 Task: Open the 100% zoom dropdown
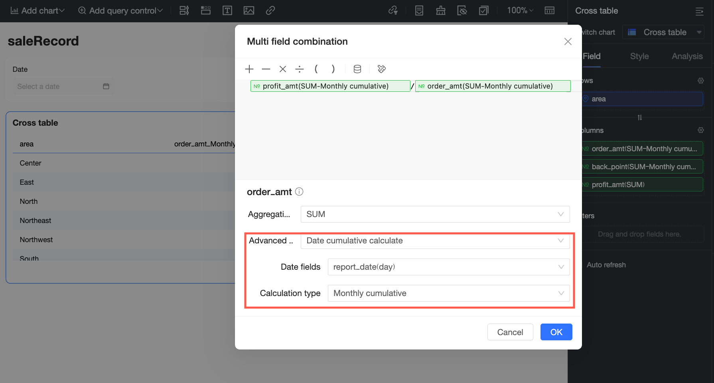520,11
